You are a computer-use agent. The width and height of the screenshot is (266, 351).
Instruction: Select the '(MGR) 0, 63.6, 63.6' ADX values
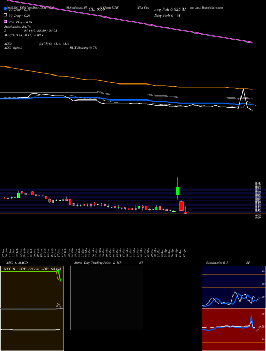click(x=54, y=44)
